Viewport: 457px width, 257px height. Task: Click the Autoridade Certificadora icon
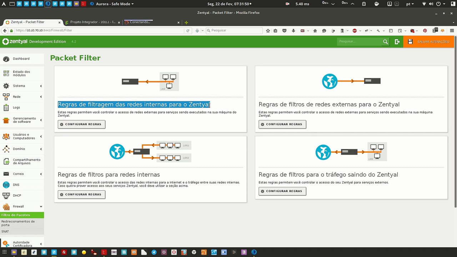pos(6,244)
